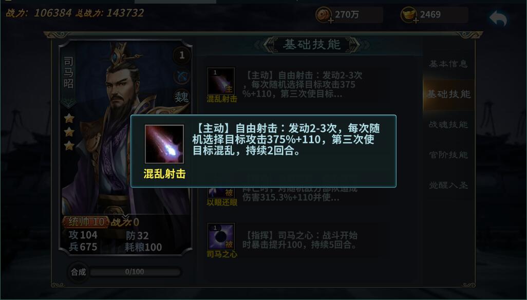Tap the level 1 badge on card
This screenshot has height=300, width=527.
tap(182, 55)
